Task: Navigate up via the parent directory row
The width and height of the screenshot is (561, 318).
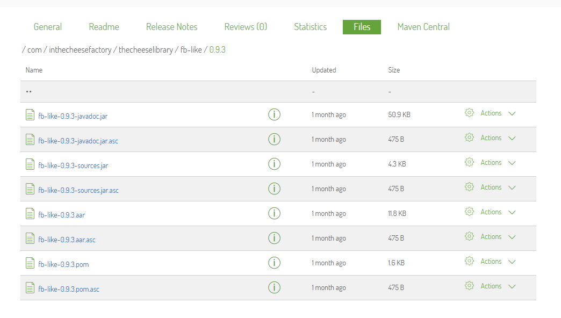Action: click(x=28, y=92)
